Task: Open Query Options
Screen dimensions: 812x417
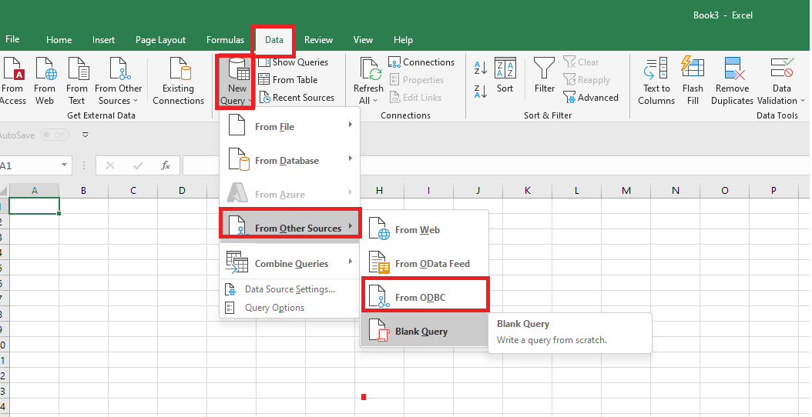Action: click(x=290, y=308)
